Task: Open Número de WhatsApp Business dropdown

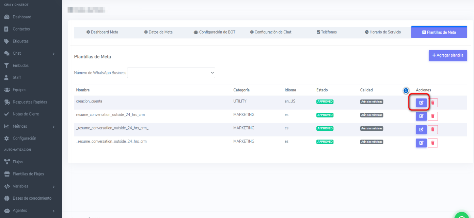Action: coord(171,73)
